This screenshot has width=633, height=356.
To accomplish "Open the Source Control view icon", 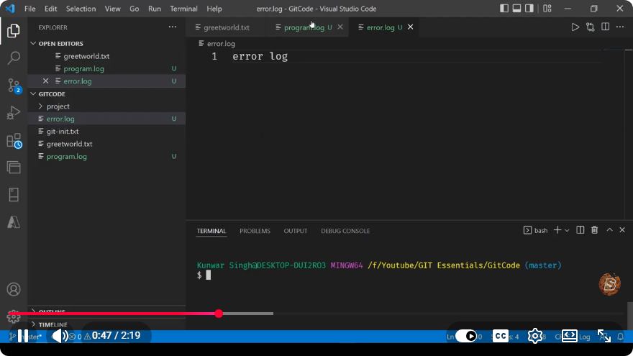I will 14,86.
